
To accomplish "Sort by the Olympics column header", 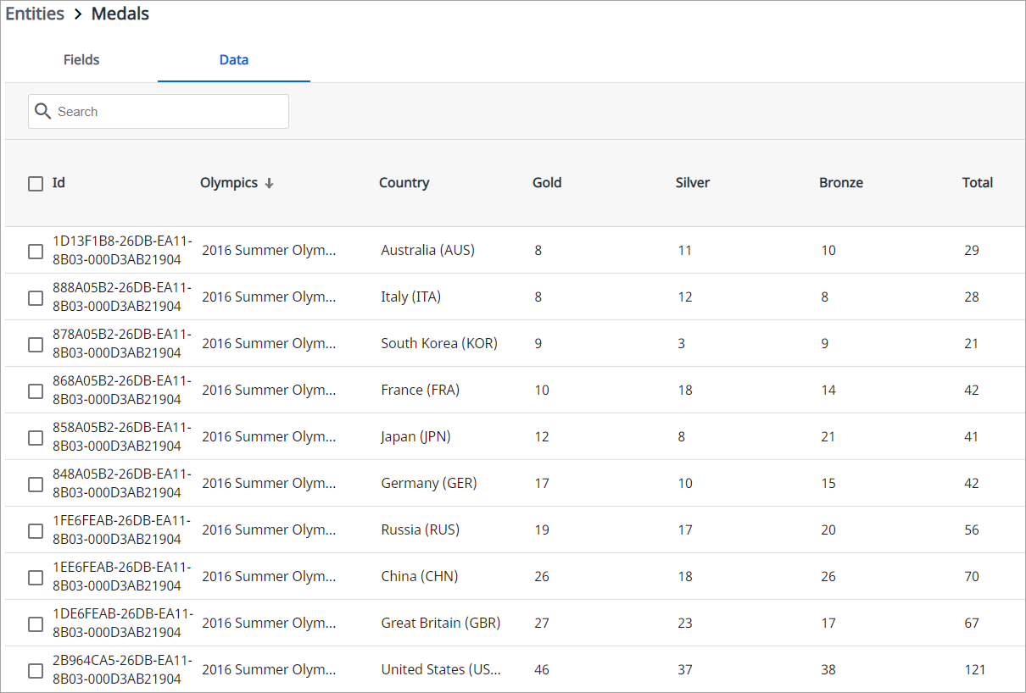I will click(229, 183).
